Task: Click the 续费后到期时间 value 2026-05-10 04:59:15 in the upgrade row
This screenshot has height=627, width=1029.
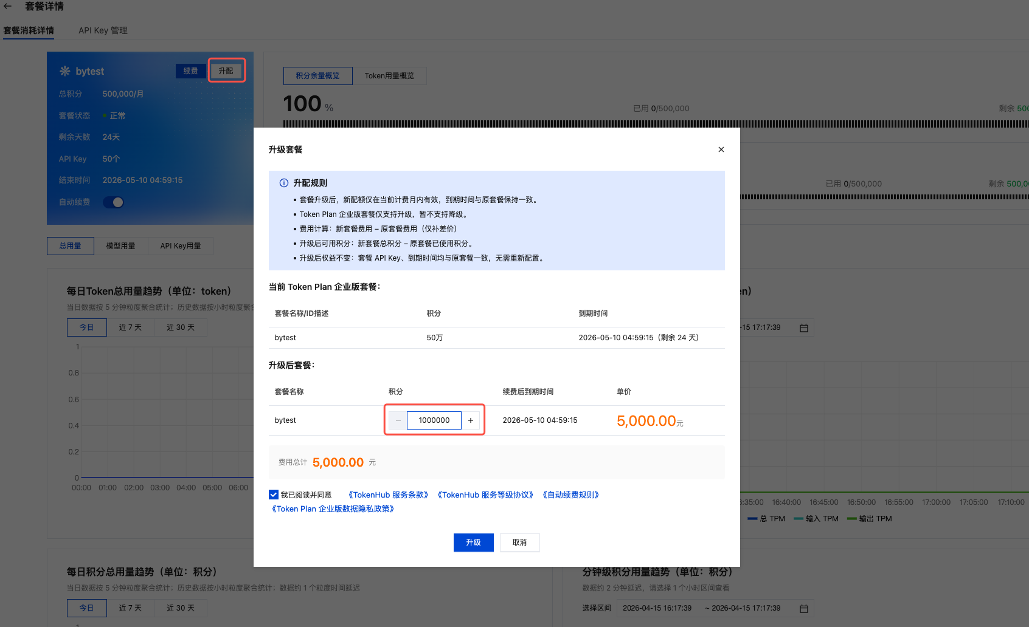Action: pyautogui.click(x=540, y=420)
